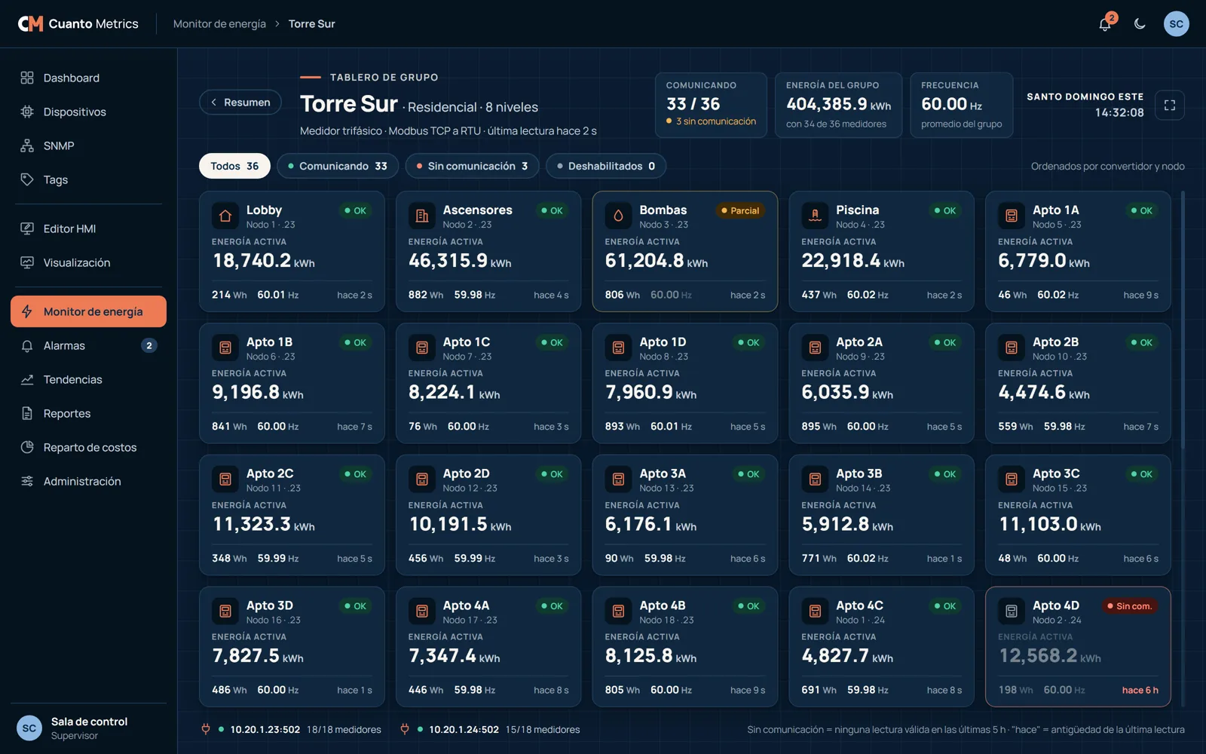
Task: Click the Reportes document icon
Action: (27, 413)
